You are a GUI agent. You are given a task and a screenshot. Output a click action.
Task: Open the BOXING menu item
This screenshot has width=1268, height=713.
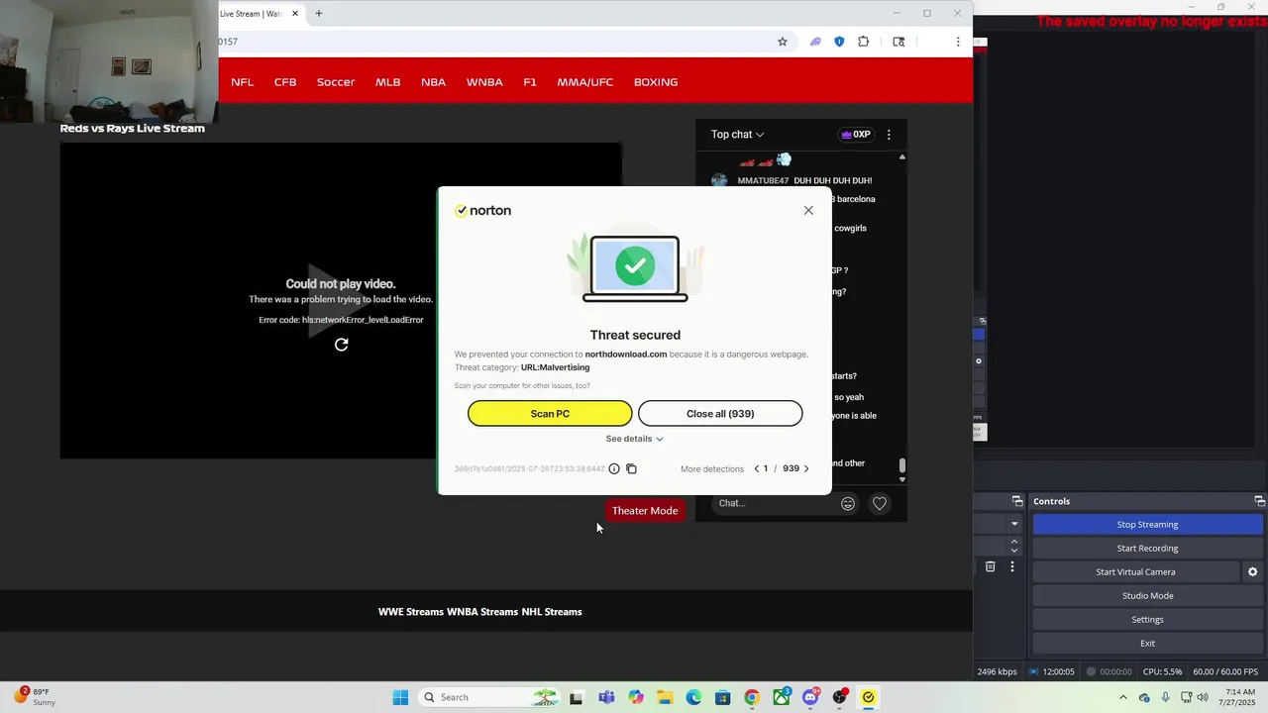656,82
